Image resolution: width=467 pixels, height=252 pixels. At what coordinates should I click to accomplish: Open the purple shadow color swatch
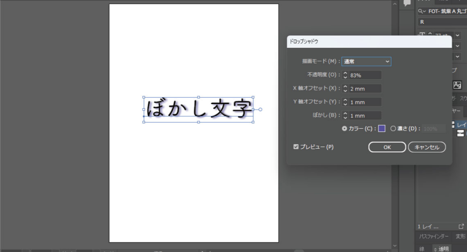(x=382, y=128)
